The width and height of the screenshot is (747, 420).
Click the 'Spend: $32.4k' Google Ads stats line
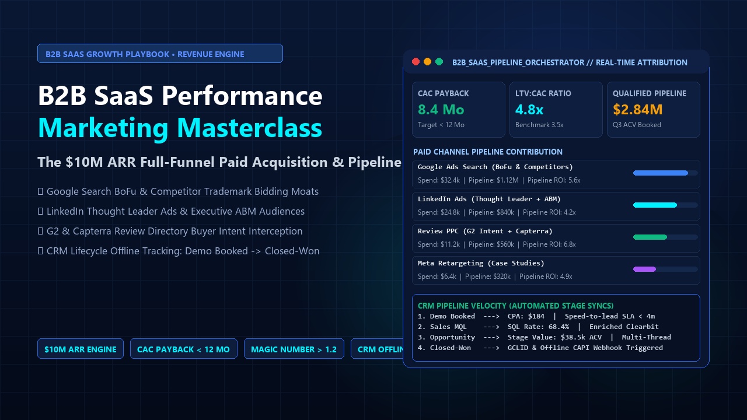click(x=499, y=180)
